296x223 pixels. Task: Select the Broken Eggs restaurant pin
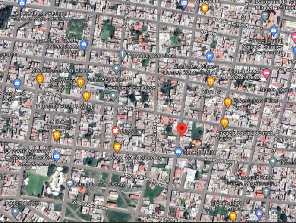click(233, 217)
